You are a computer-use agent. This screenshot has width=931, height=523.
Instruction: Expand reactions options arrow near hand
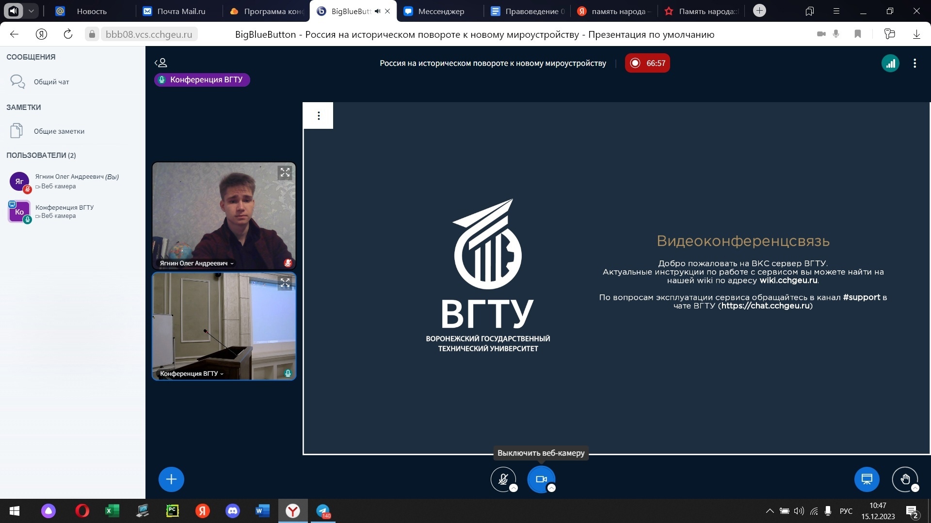point(915,488)
